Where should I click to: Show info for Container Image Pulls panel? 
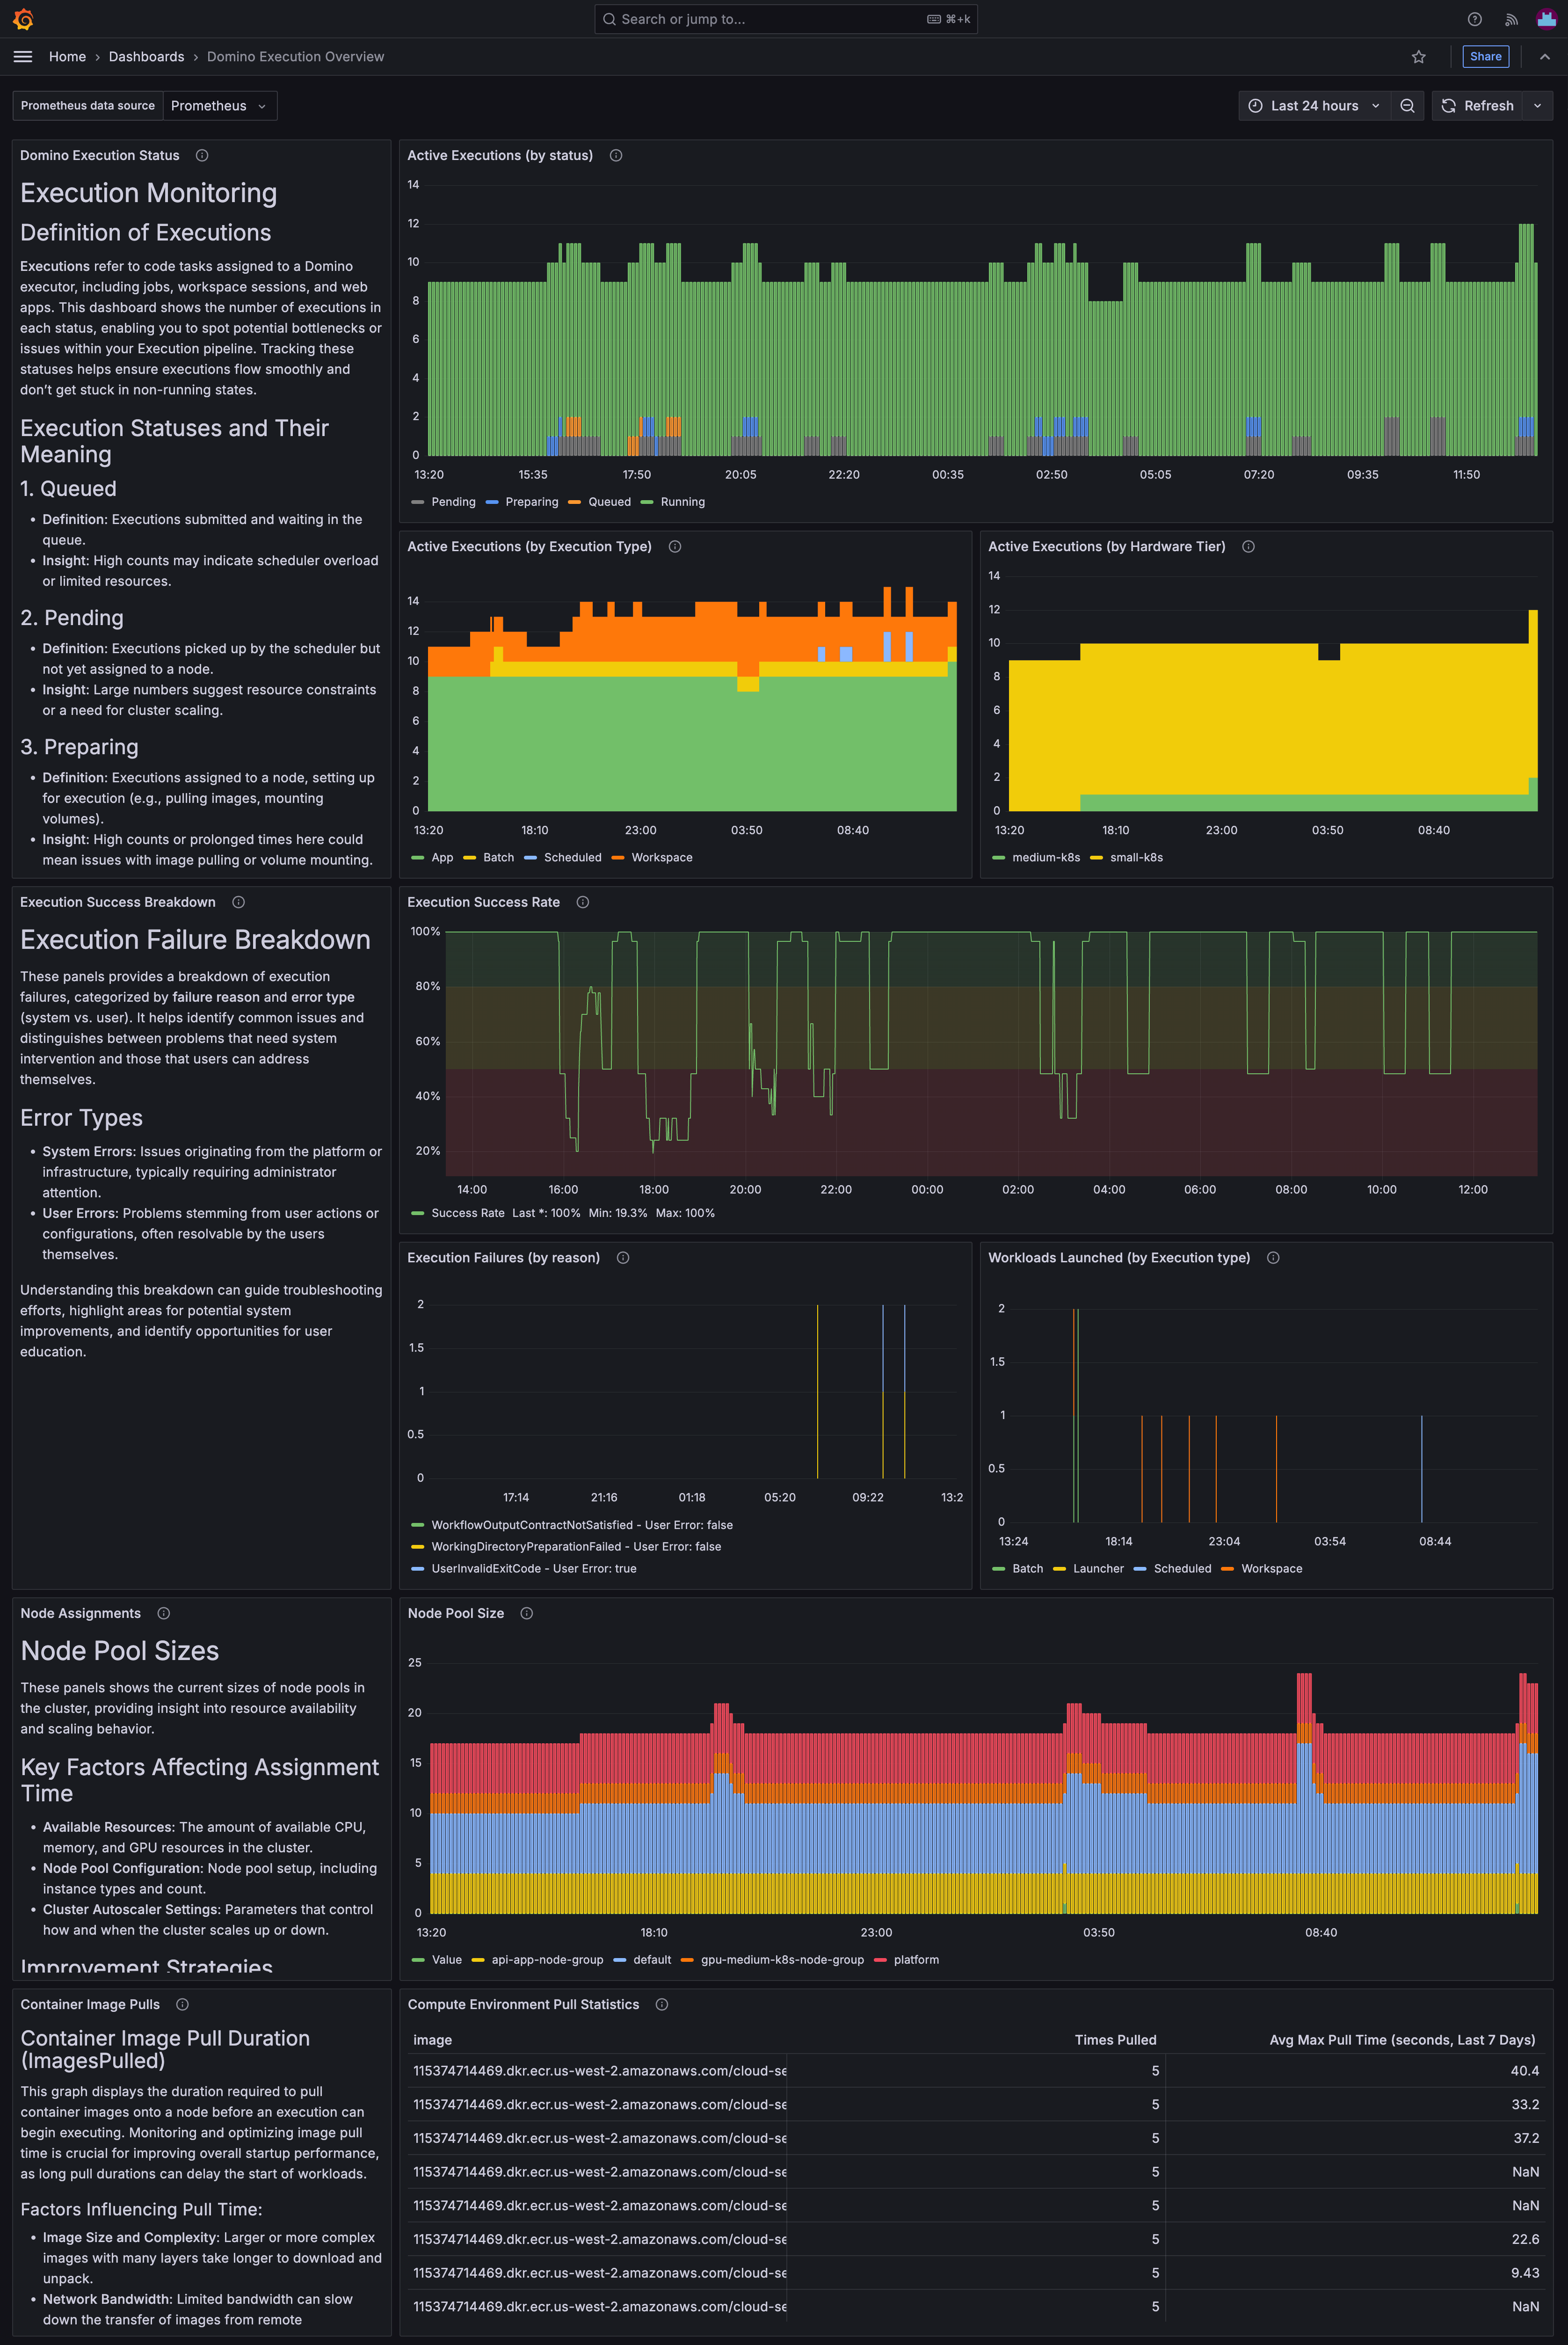coord(182,2004)
